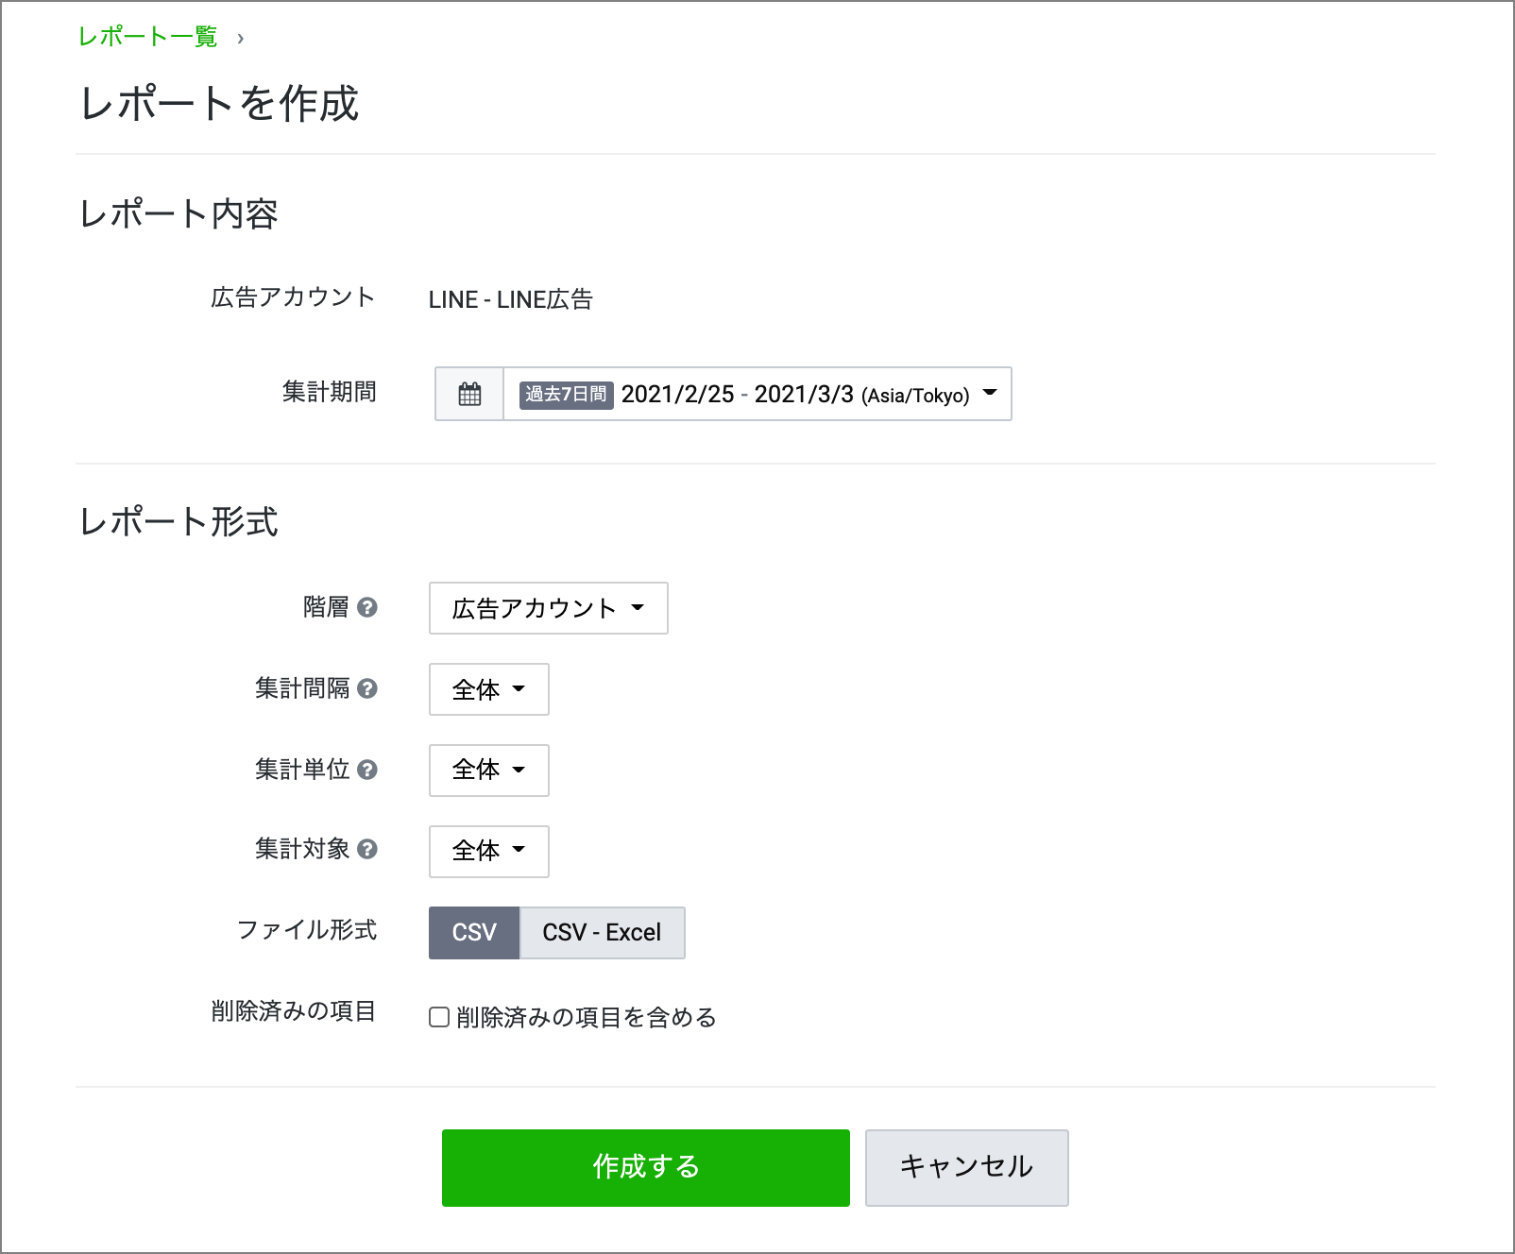Click the help icon next to 集計間隔

click(x=367, y=688)
